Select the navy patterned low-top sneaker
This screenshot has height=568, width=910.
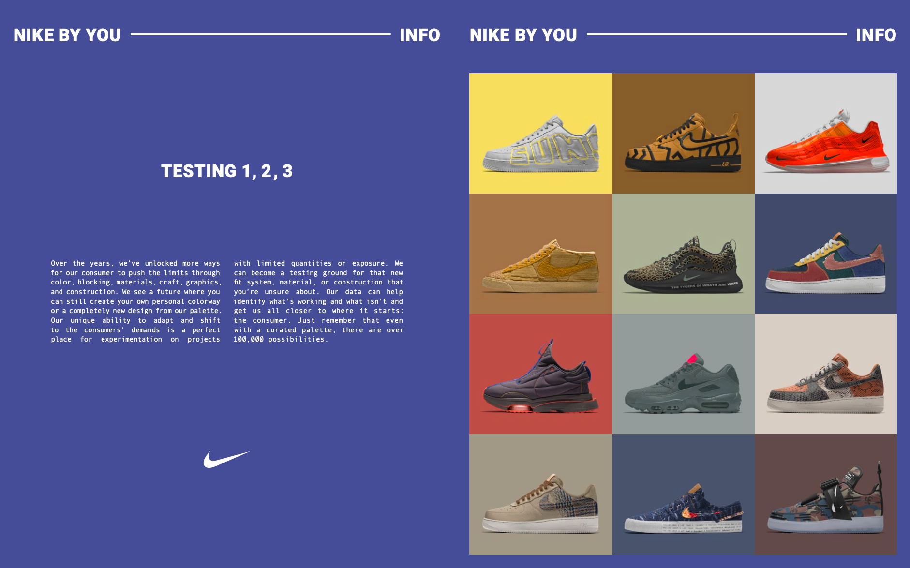tap(683, 494)
